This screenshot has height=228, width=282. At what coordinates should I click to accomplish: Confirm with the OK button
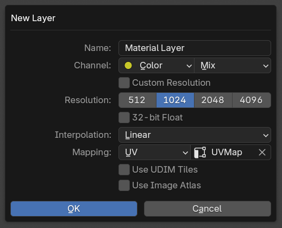(x=74, y=209)
